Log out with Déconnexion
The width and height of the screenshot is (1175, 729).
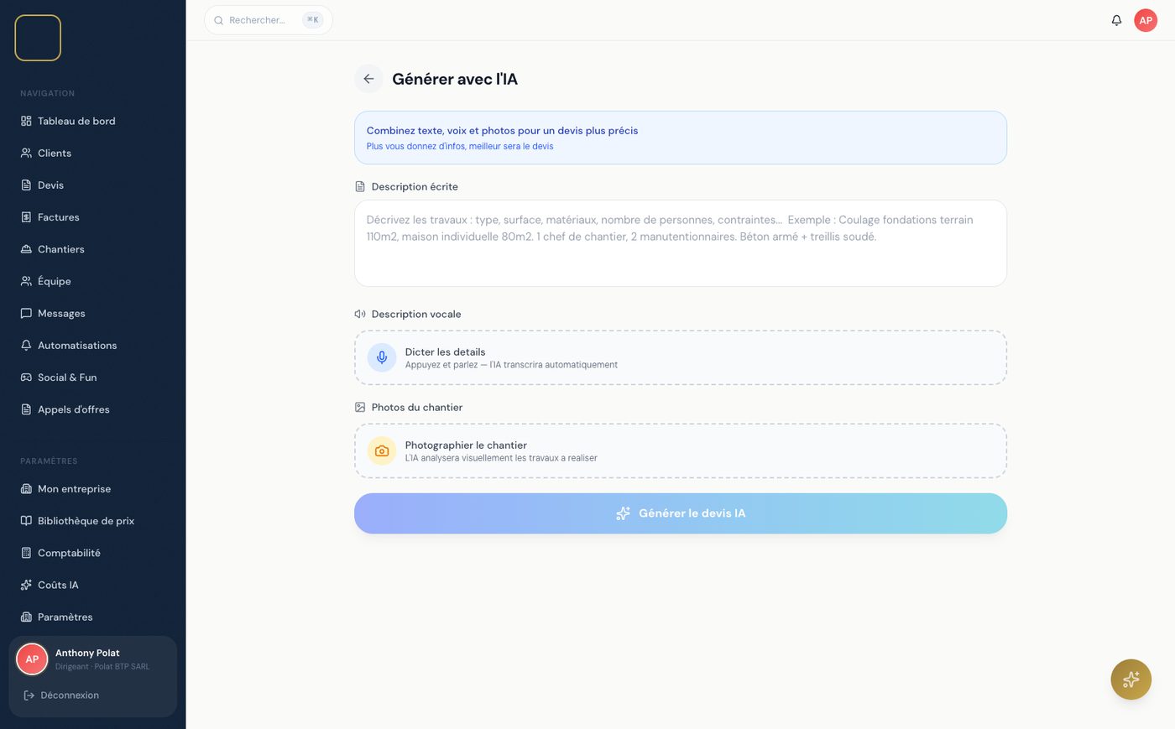pos(92,695)
